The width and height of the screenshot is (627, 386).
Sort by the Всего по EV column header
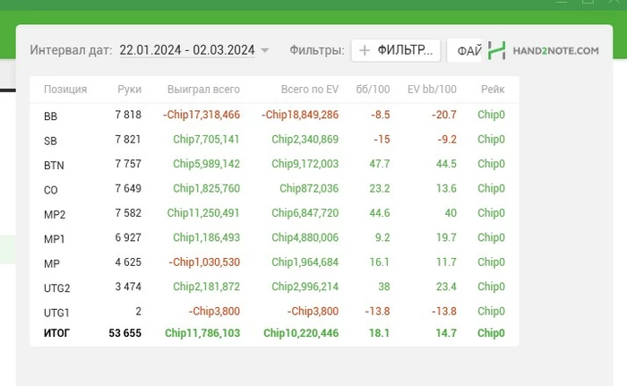[x=310, y=90]
